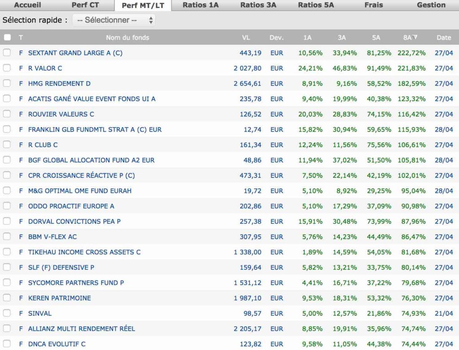Open CPR CROISSANCE RÉACTIVE P (C) fund

(82, 175)
